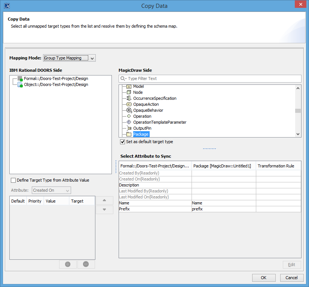Uncheck Set as default target type
This screenshot has height=287, width=309.
(122, 142)
